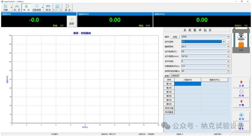This screenshot has height=136, width=252.
Task: Open the 强度等级 dropdown showing 42.5
Action: [228, 46]
